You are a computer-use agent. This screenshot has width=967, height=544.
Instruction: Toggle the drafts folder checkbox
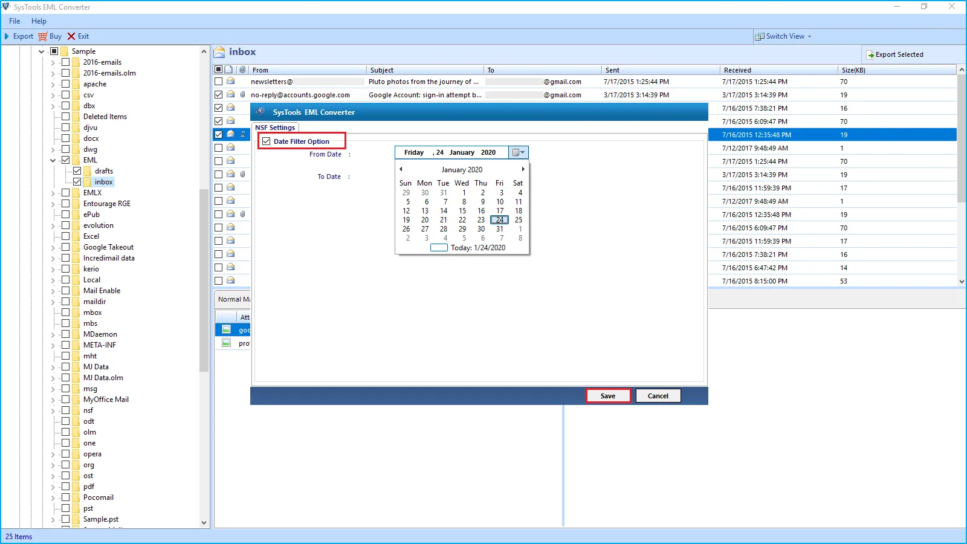[x=77, y=171]
